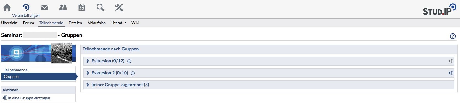Show info icon for Exkursion 2 (0/10)
This screenshot has width=460, height=104.
(x=133, y=73)
